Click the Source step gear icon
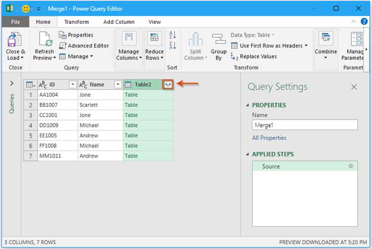 click(351, 166)
